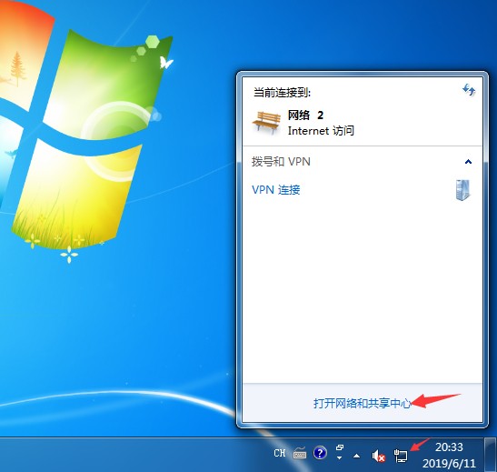
Task: Click the wired network tray icon
Action: point(401,456)
